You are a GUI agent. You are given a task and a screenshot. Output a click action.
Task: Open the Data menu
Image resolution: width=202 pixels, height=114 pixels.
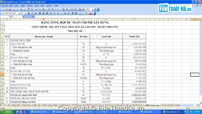[x=43, y=6]
